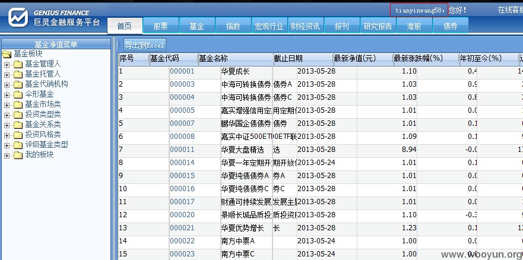Screen dimensions: 523x260
Task: Select the 南方中票A fund name cell
Action: point(246,242)
